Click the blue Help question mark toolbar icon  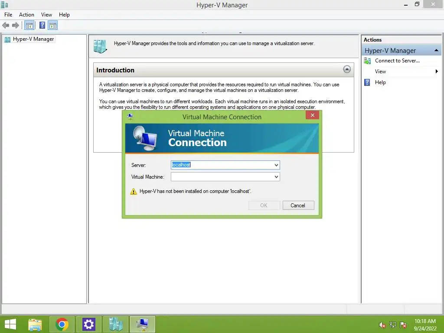42,26
